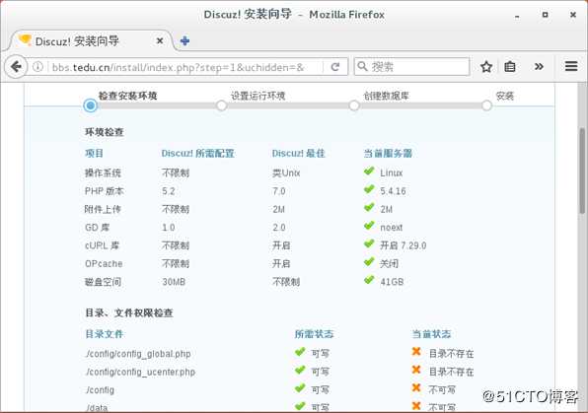Click the 所需状态 column header
This screenshot has height=413, width=588.
tap(314, 333)
